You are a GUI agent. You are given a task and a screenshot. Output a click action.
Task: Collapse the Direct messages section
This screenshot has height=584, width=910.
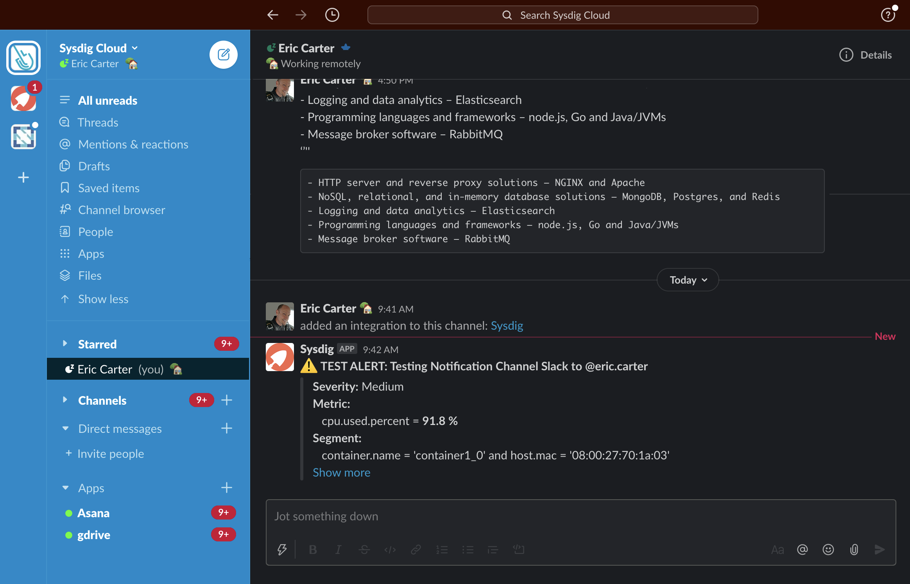click(x=65, y=429)
